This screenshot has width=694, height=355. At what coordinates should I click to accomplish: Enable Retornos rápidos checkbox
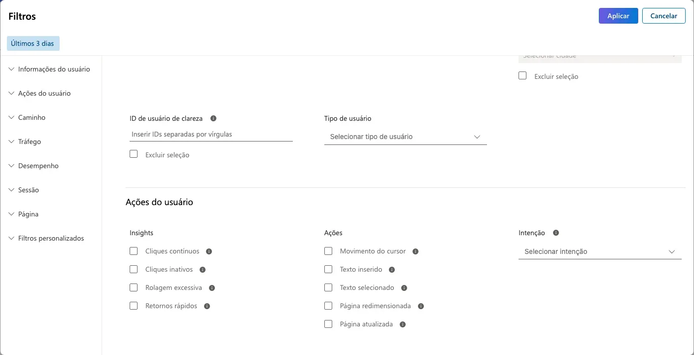(134, 306)
